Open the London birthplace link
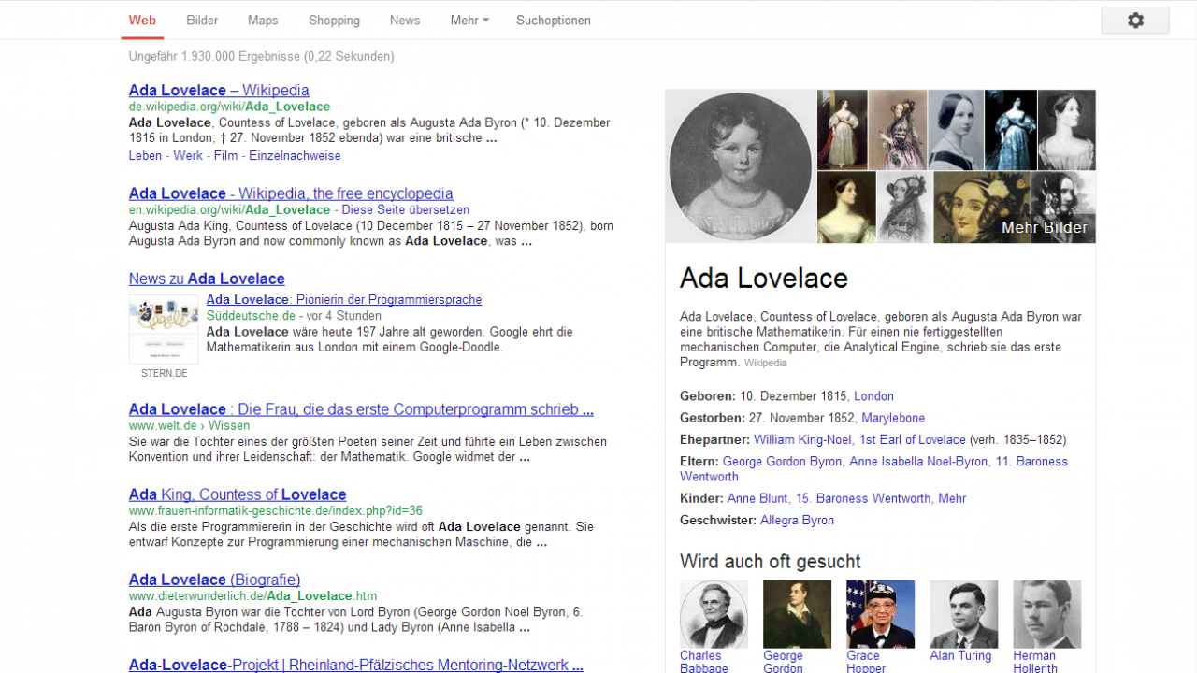Image resolution: width=1197 pixels, height=673 pixels. (x=873, y=396)
